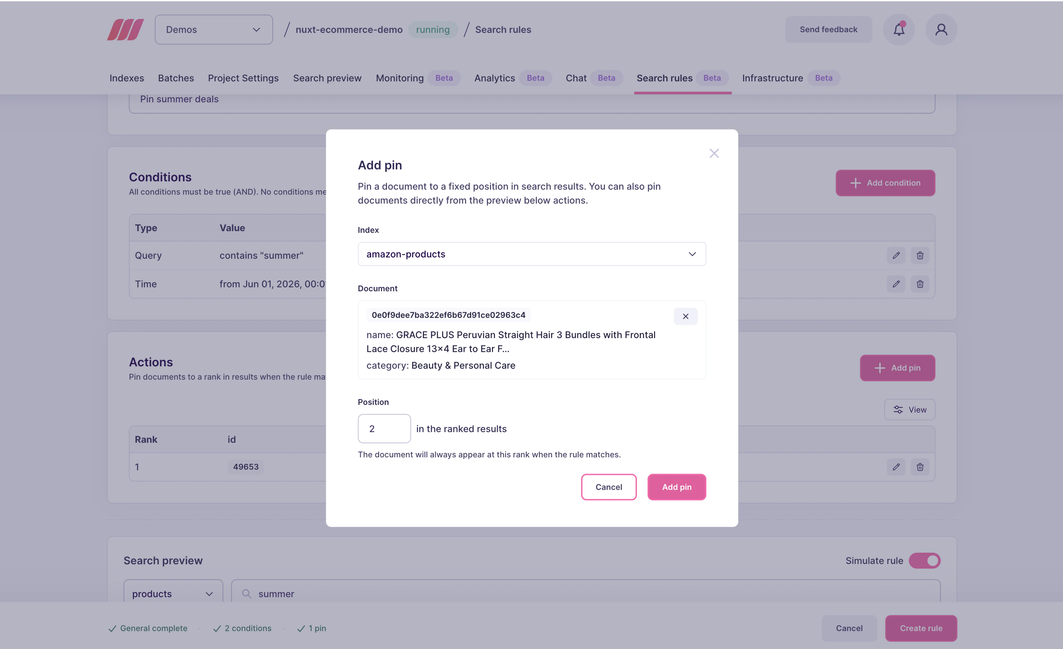Open the View options with the filter icon
This screenshot has width=1063, height=649.
[910, 409]
